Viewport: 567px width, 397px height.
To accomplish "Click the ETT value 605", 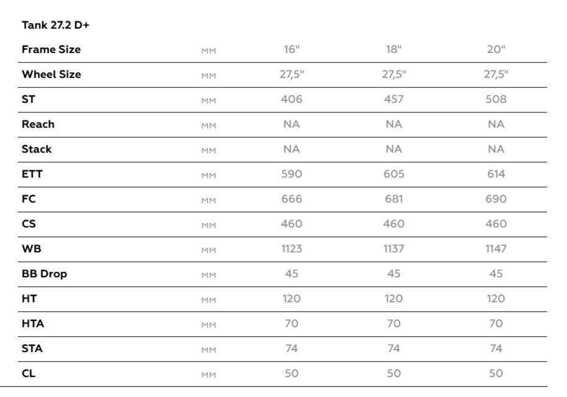I will pyautogui.click(x=394, y=174).
